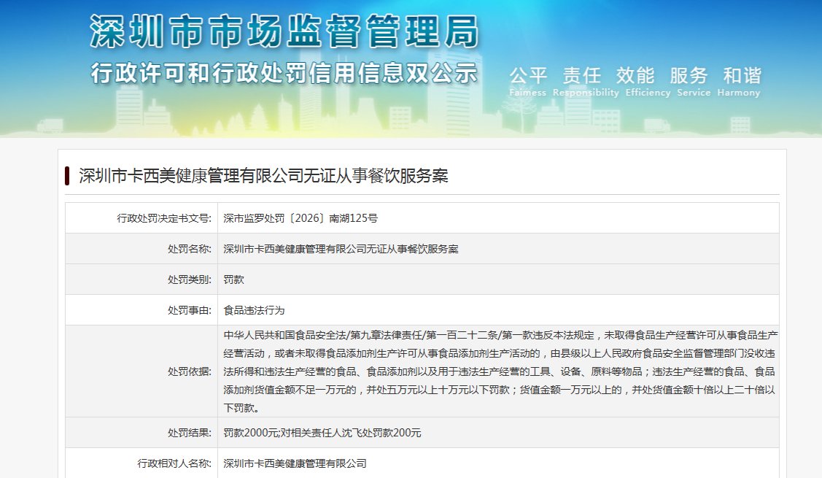The image size is (822, 478).
Task: Click the 罚款2000元 penalty result text
Action: pyautogui.click(x=322, y=433)
